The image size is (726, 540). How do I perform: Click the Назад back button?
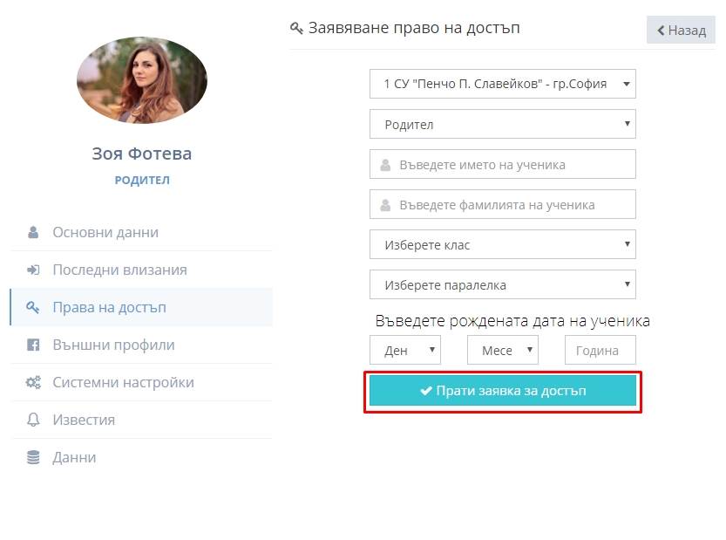[x=681, y=31]
